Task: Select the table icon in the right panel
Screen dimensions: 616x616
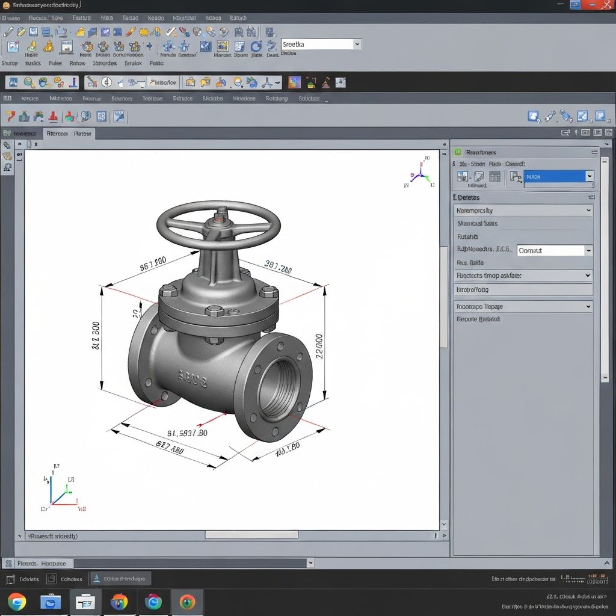Action: tap(493, 176)
